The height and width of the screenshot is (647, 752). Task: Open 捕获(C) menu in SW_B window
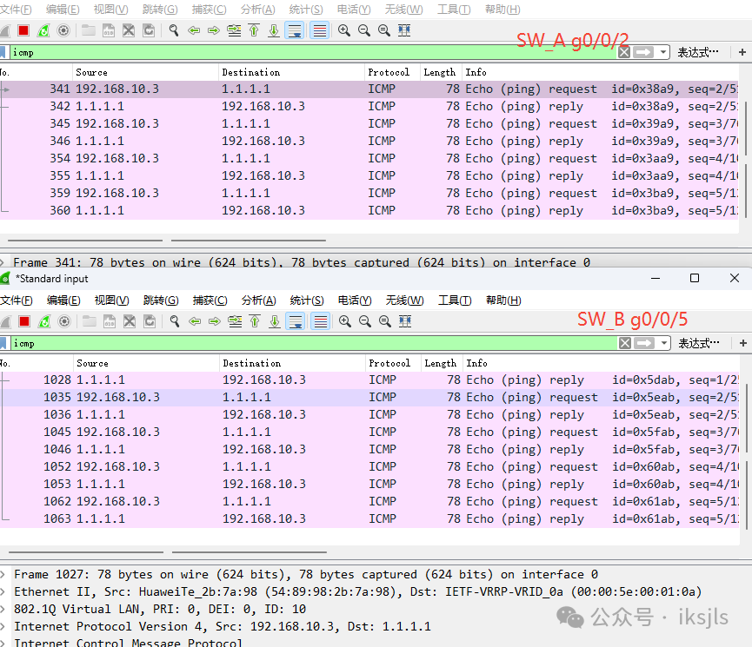pyautogui.click(x=210, y=300)
